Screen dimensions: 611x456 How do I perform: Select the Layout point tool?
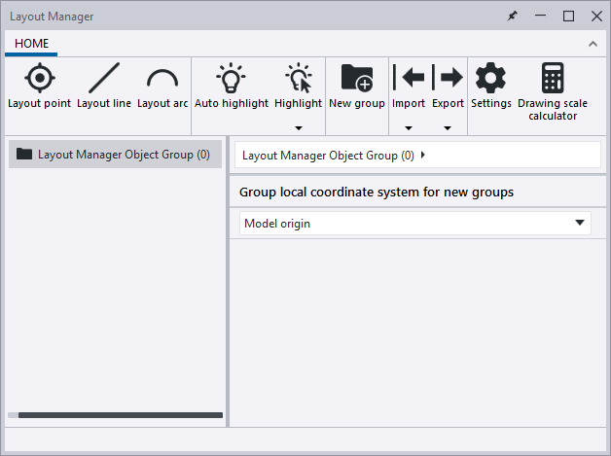point(39,79)
